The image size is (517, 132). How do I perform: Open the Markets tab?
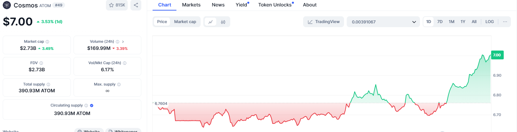(191, 5)
